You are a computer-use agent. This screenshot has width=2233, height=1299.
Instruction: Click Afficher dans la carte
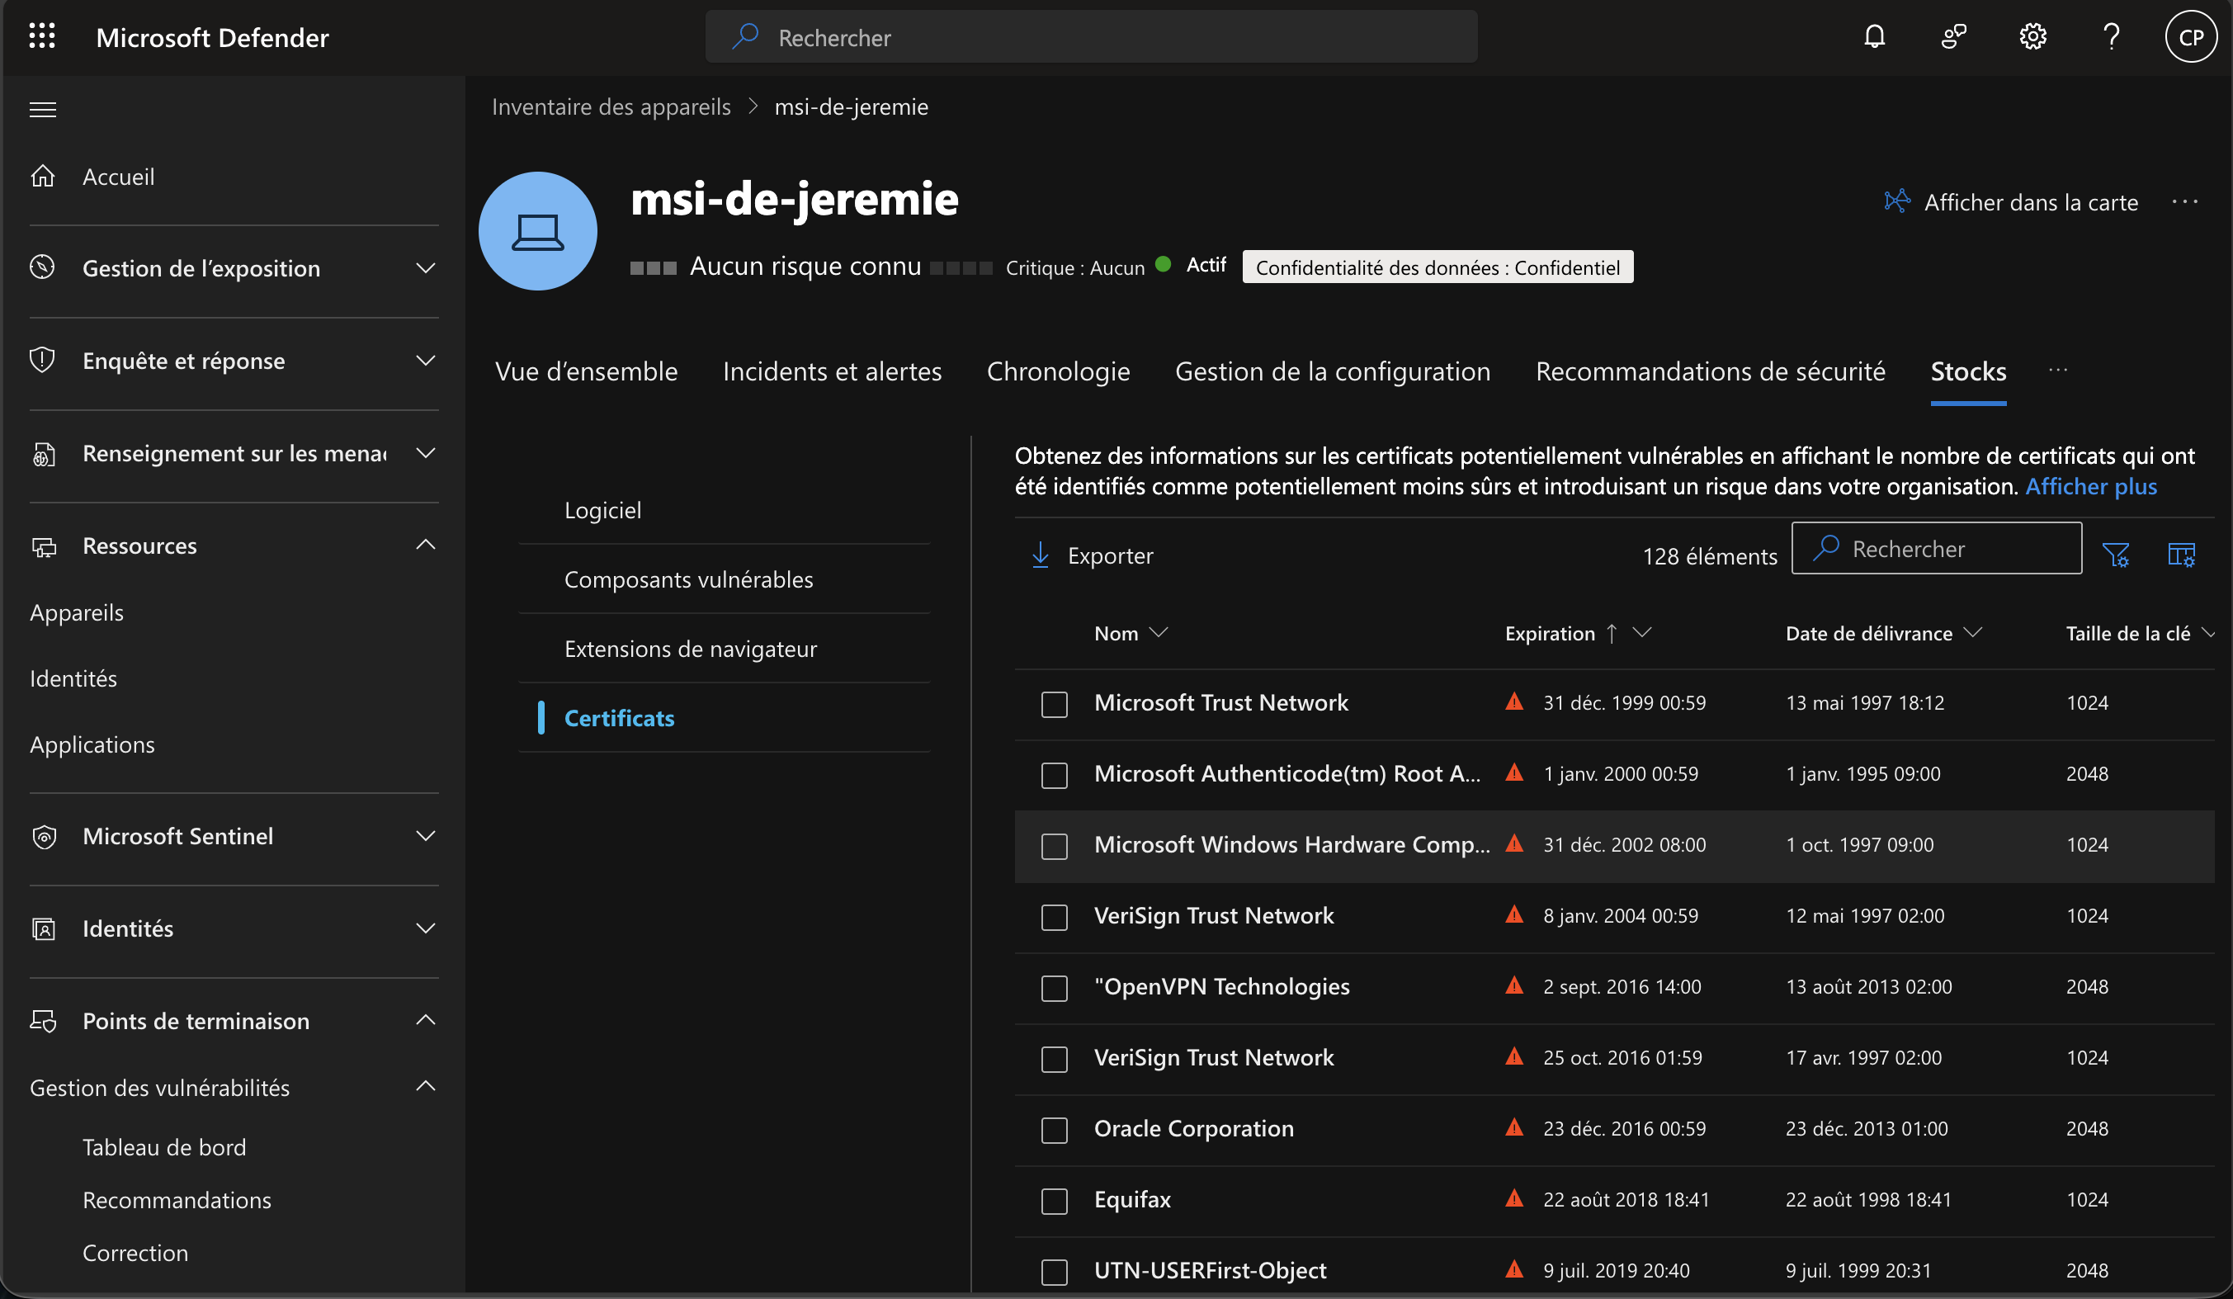pos(2012,202)
